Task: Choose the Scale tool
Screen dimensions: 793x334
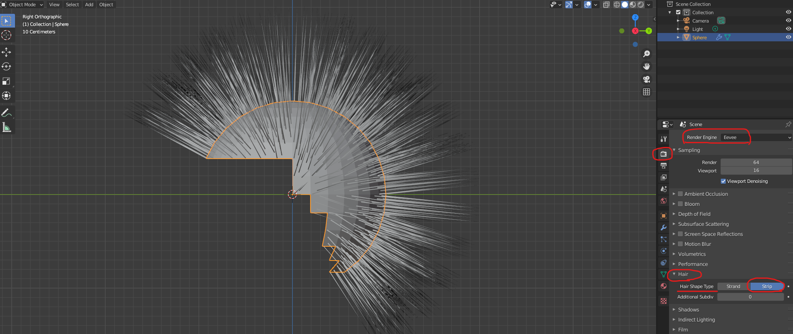Action: click(7, 81)
